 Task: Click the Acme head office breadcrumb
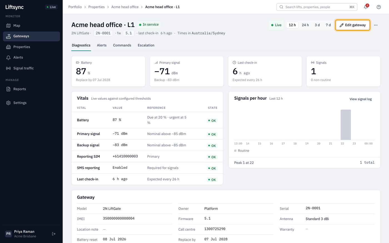point(125,7)
